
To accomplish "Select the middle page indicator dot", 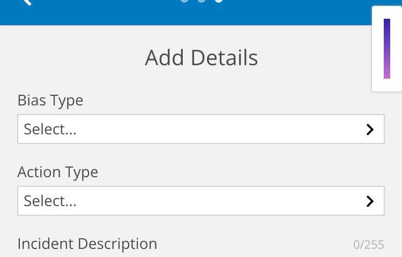I will (202, 1).
